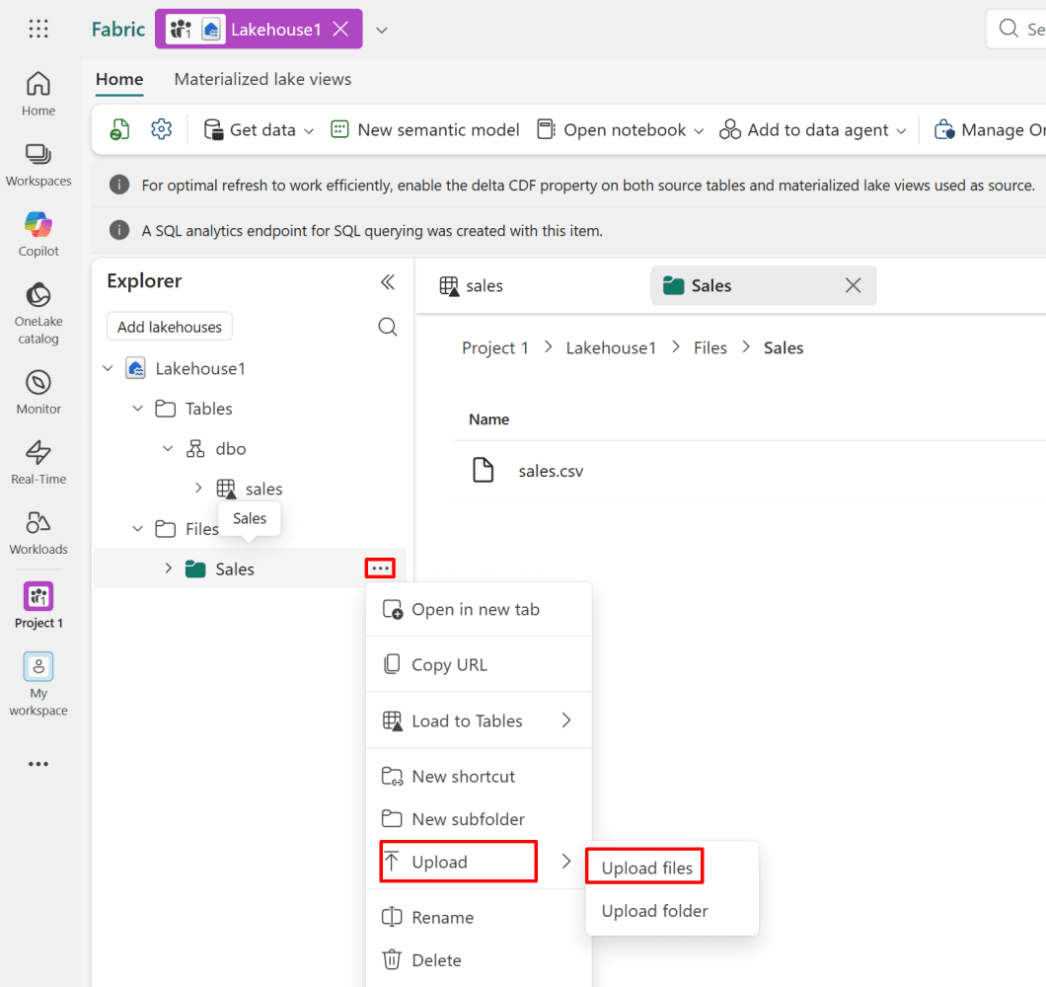The width and height of the screenshot is (1046, 987).
Task: Open the Get data dropdown
Action: 259,130
